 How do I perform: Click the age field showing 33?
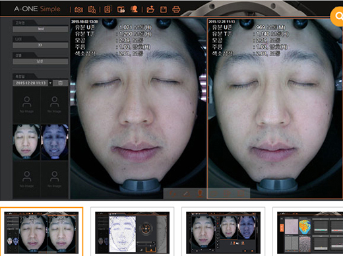click(40, 45)
